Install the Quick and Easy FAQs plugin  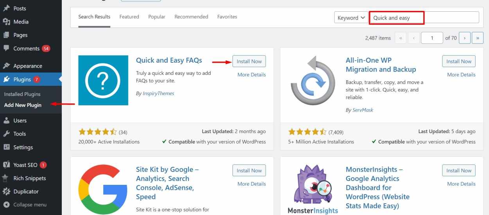[249, 61]
